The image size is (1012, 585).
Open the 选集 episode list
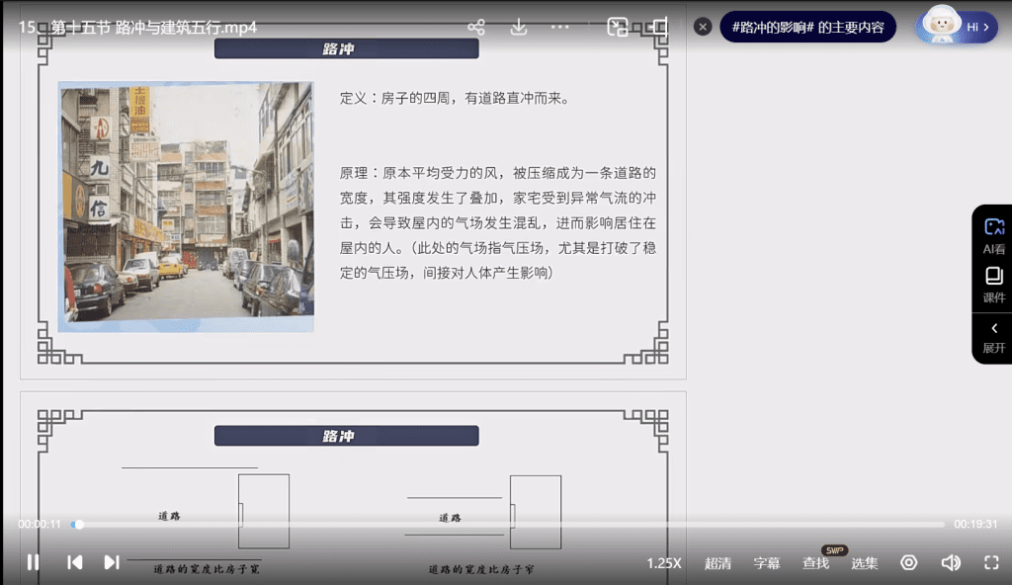(x=864, y=563)
